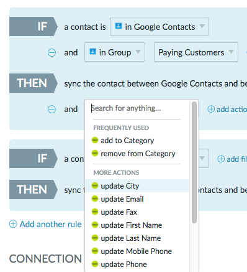Click the arrow of the second rule's dropdown
The height and width of the screenshot is (272, 247).
tap(202, 159)
